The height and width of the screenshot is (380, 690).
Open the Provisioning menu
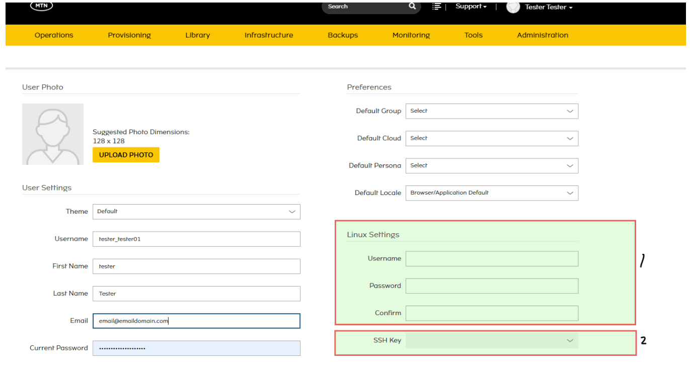(129, 35)
